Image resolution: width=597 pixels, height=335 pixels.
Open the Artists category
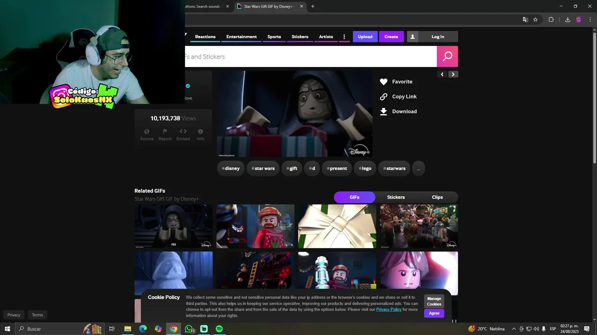click(326, 37)
